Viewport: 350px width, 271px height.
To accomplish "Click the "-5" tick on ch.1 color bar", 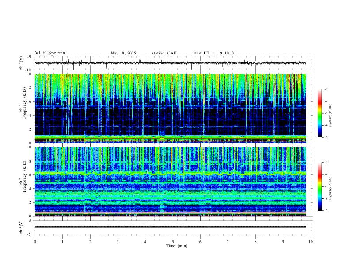I will pyautogui.click(x=326, y=113).
